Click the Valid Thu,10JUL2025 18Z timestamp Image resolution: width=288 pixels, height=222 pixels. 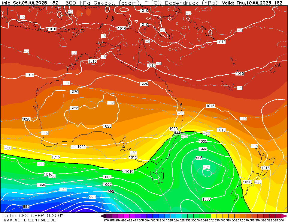coord(252,3)
